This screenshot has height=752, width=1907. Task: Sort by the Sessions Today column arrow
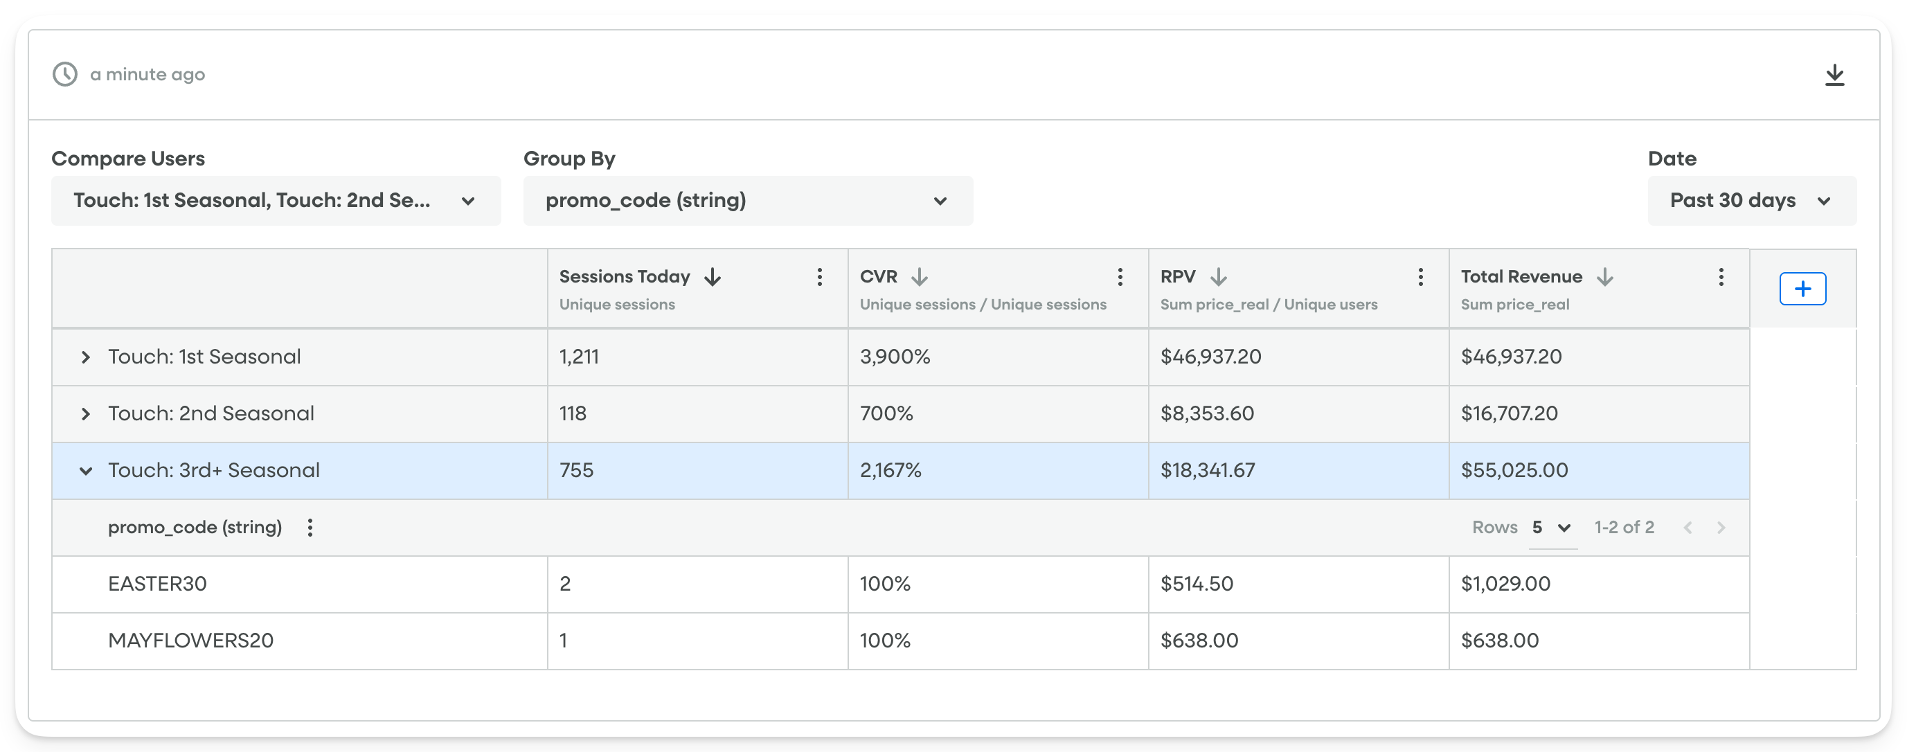click(712, 277)
